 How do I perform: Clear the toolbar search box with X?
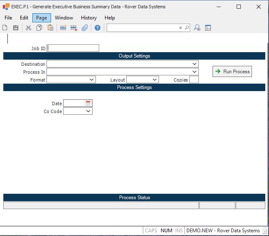tap(181, 28)
